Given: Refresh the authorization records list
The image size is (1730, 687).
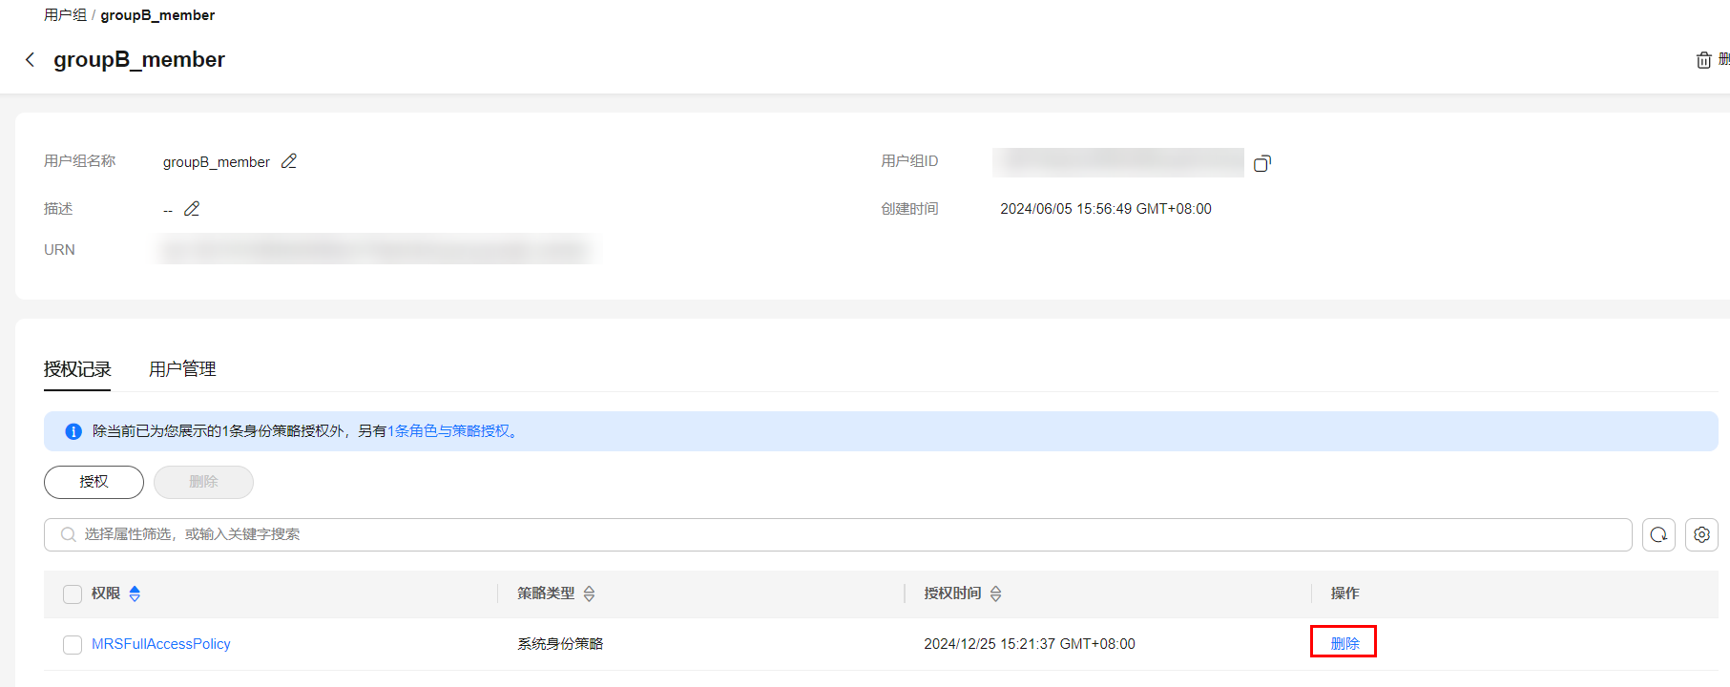Looking at the screenshot, I should pyautogui.click(x=1658, y=534).
